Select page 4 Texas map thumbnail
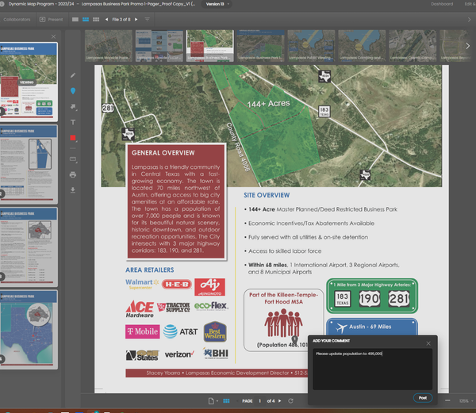 click(x=29, y=330)
